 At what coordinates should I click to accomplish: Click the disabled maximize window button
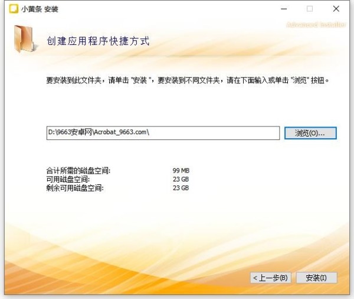(310, 9)
